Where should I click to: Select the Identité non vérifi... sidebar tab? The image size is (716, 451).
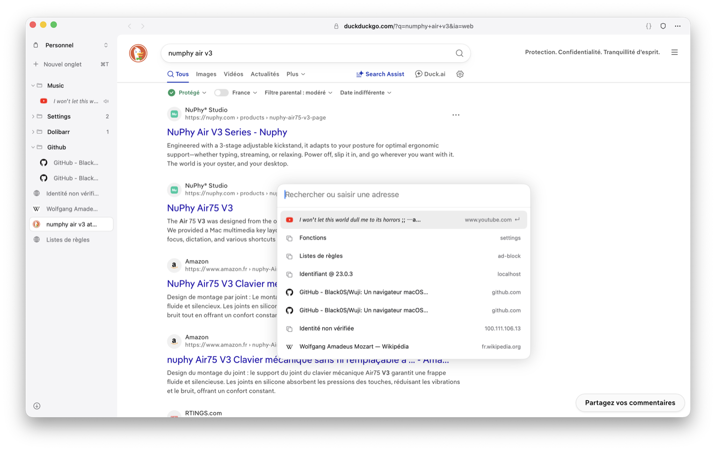(71, 193)
